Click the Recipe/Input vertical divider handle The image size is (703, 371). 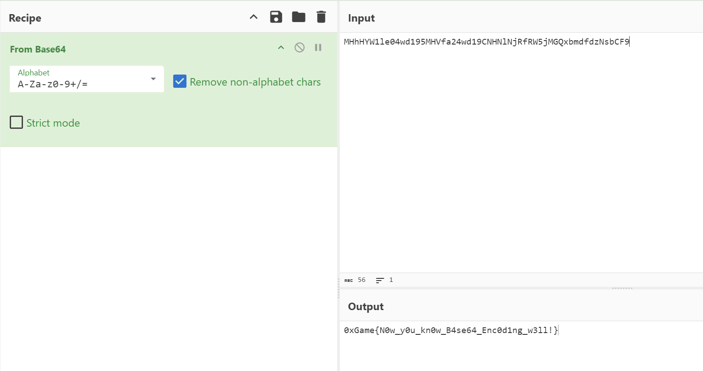pos(338,289)
